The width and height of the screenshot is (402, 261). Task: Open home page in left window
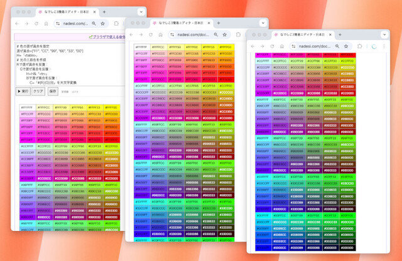[x=46, y=24]
